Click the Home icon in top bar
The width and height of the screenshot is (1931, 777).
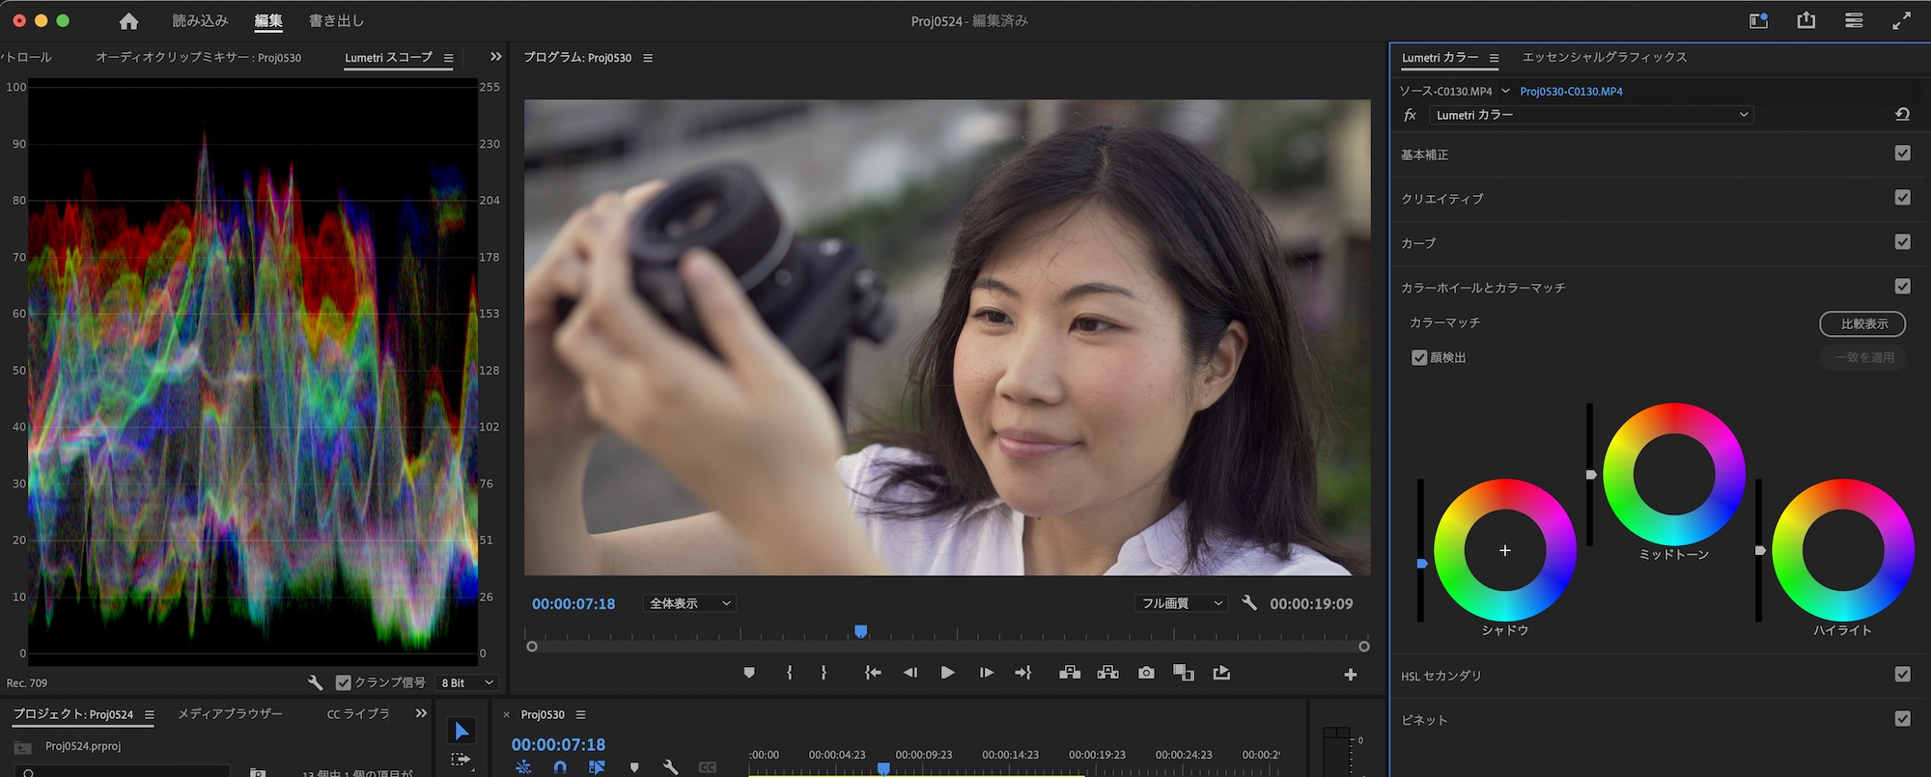click(x=128, y=21)
